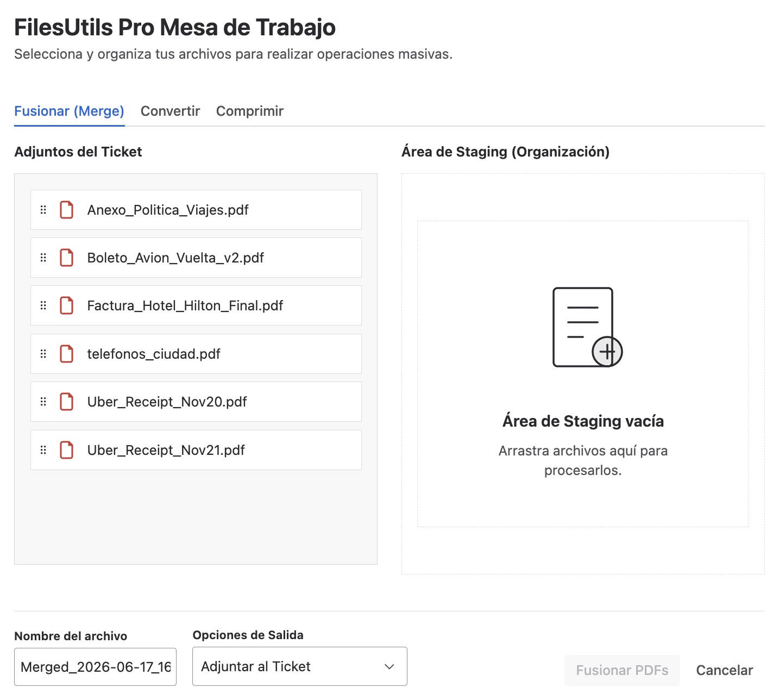
Task: Click PDF icon of Anexo_Politica_Viajes.pdf
Action: (67, 210)
